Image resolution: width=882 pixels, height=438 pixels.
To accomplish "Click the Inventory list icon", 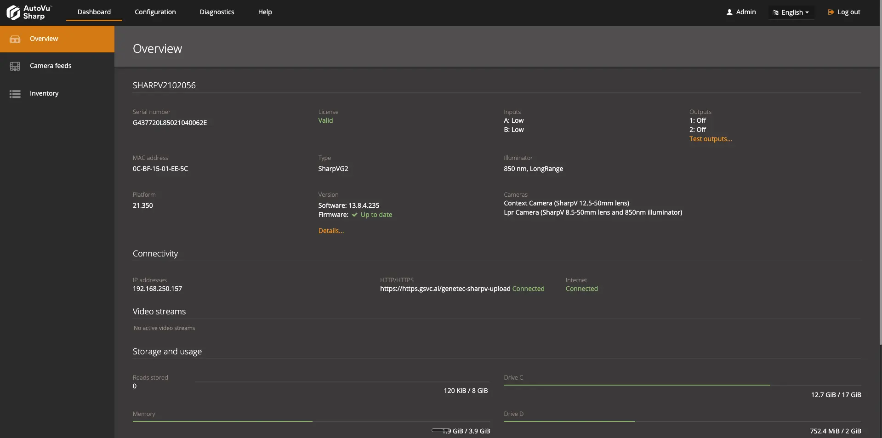I will 15,94.
